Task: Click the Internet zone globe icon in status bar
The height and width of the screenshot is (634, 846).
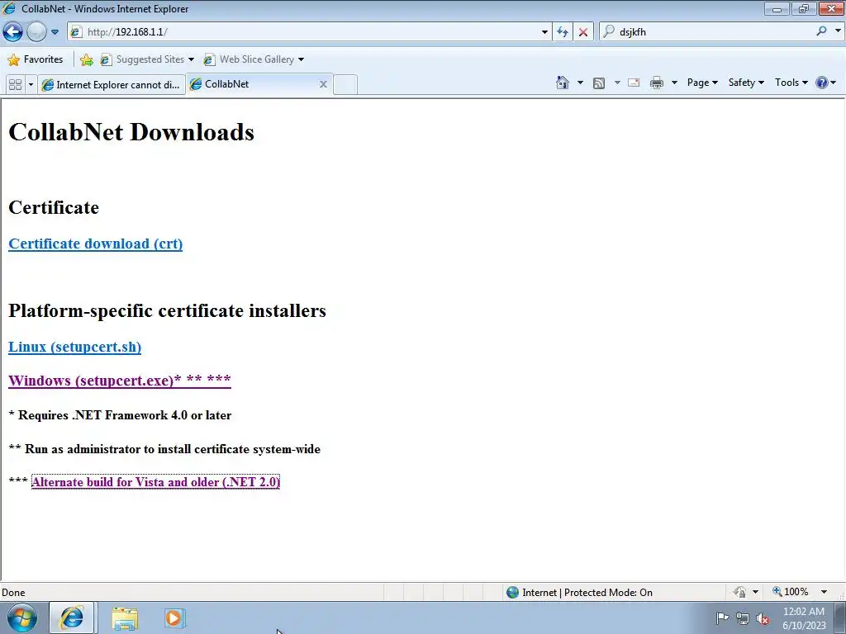Action: point(512,593)
